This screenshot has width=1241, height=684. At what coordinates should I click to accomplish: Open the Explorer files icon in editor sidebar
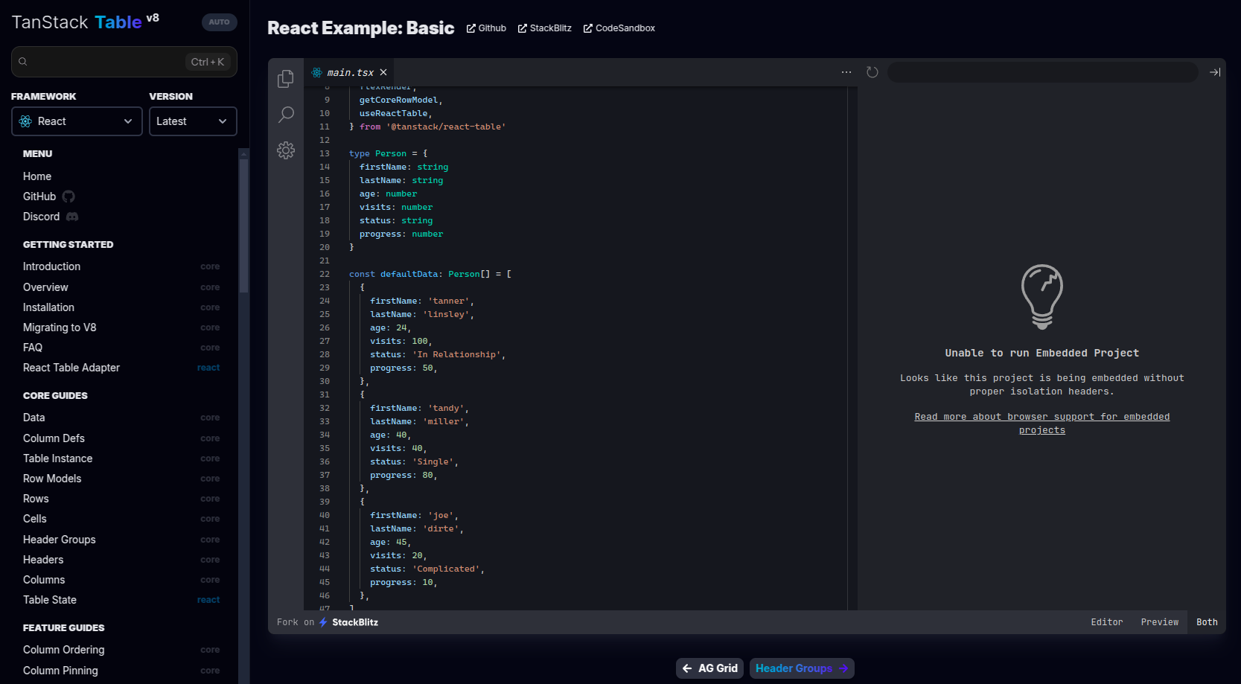(x=286, y=79)
